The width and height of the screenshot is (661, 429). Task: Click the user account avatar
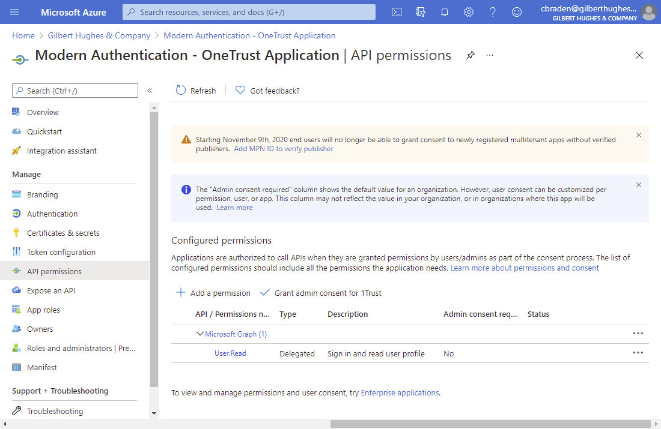648,12
